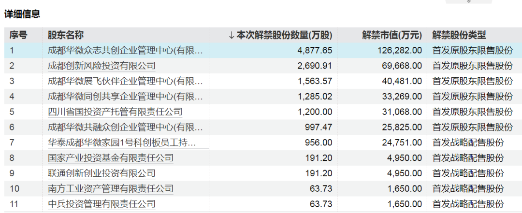This screenshot has height=213, width=522.
Task: Click 首发战略配售股份 in row 11
Action: pyautogui.click(x=468, y=204)
